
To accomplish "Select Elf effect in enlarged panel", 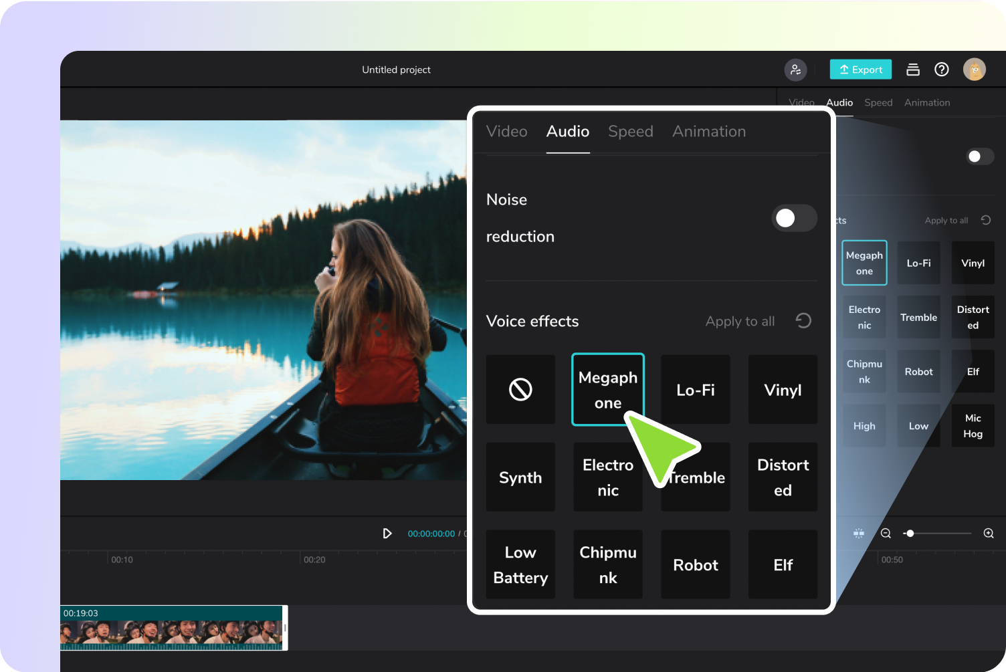I will point(783,564).
